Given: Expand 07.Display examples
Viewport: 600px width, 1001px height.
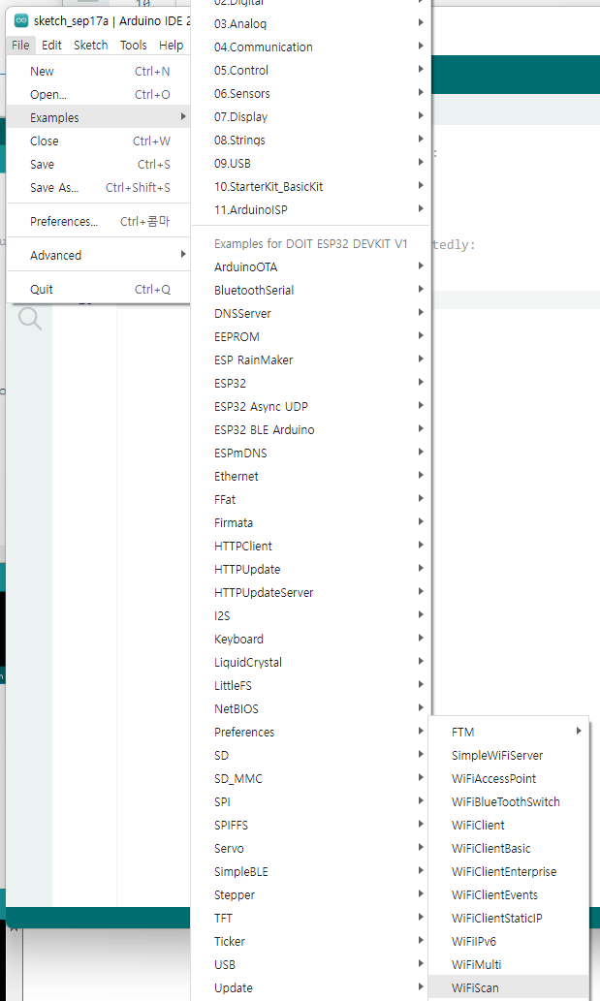Looking at the screenshot, I should [311, 117].
